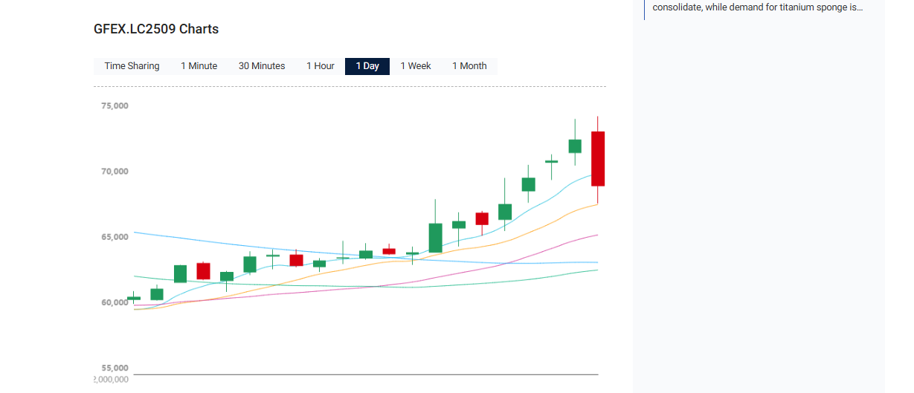This screenshot has height=393, width=914.
Task: Select the 1 Minute chart interval
Action: click(x=199, y=66)
